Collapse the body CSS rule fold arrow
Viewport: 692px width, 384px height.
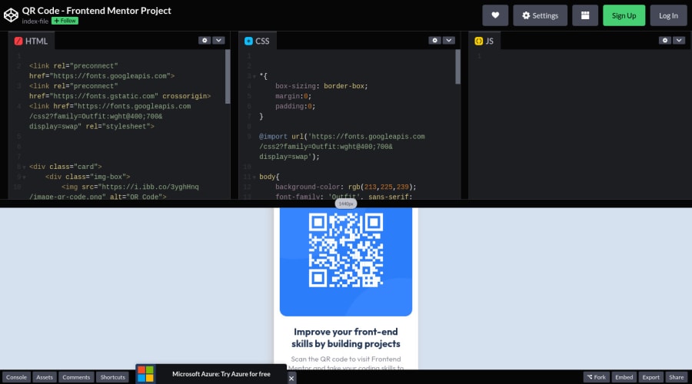coord(255,177)
